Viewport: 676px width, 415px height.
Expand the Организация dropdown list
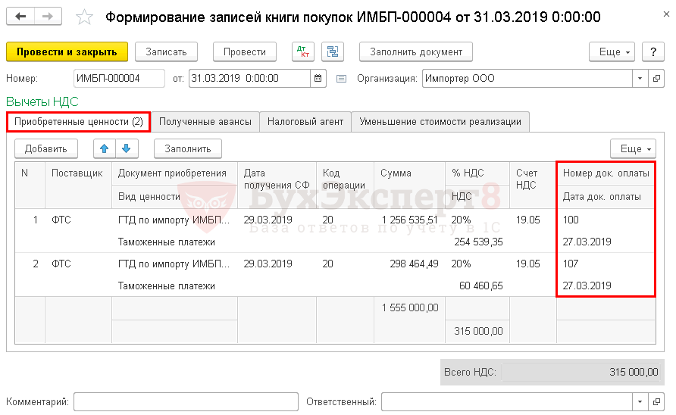[x=640, y=78]
